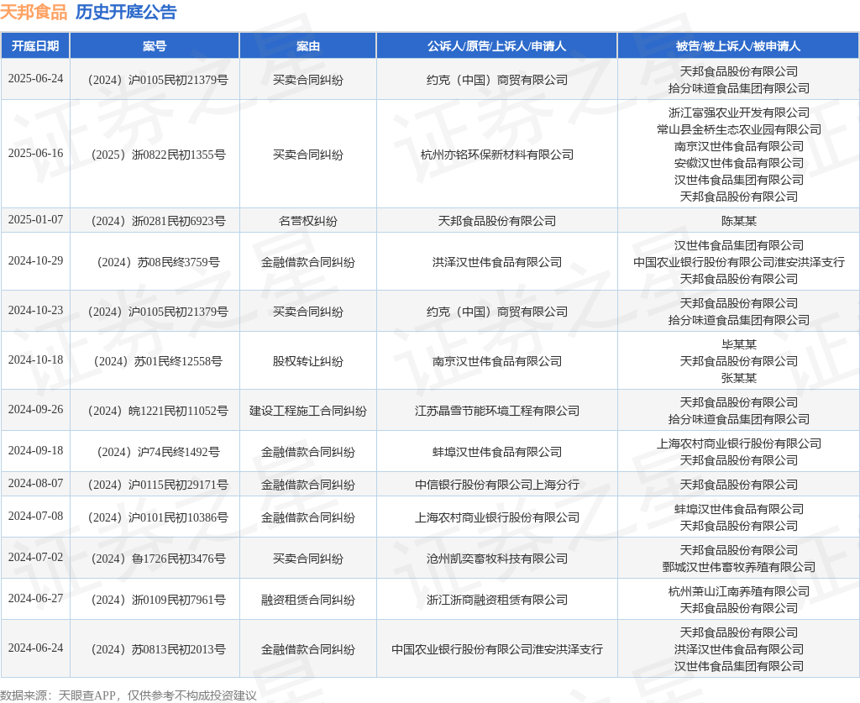Click case number (2024)苏0813民初2013号
Screen dimensions: 860x703
pos(158,649)
